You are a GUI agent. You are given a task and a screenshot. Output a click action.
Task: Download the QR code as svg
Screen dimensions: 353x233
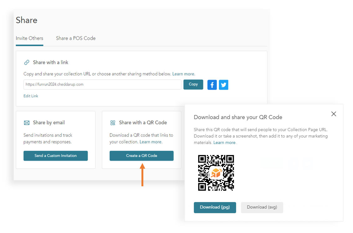click(262, 207)
